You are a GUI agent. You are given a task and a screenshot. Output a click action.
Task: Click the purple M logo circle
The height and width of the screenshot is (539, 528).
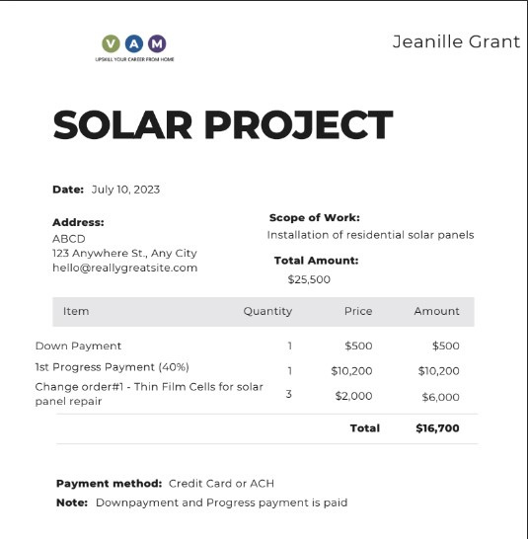(x=157, y=43)
